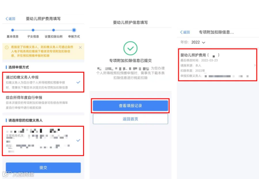Screen dimensions: 259x179
Task: Choose the listed withholding agent entry
Action: [x=43, y=141]
